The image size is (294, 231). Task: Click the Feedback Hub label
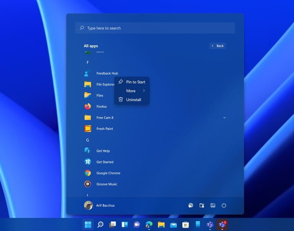click(107, 73)
